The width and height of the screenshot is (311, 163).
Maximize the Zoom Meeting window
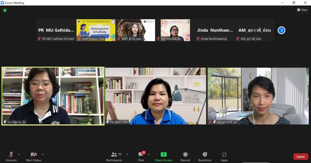pos(294,3)
